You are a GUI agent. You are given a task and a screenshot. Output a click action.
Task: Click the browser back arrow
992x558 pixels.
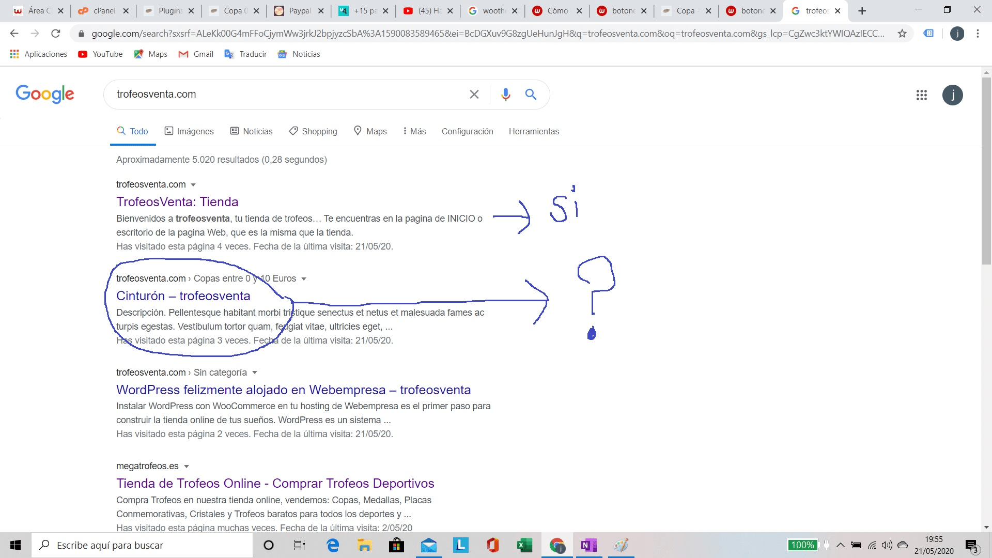click(14, 34)
